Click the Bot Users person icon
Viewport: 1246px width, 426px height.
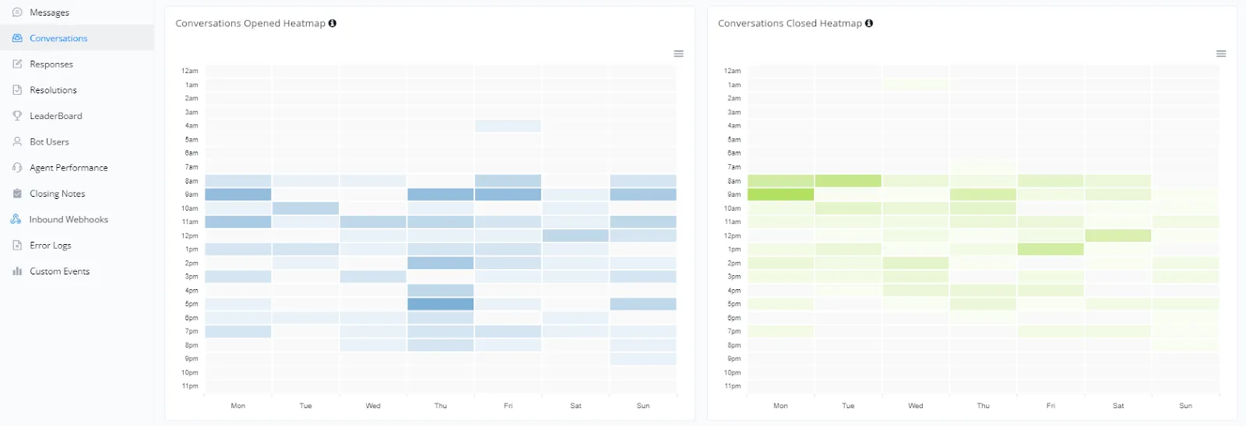pos(17,141)
